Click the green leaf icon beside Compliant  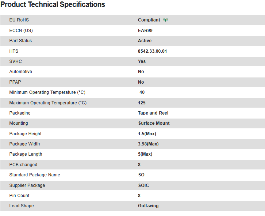166,20
